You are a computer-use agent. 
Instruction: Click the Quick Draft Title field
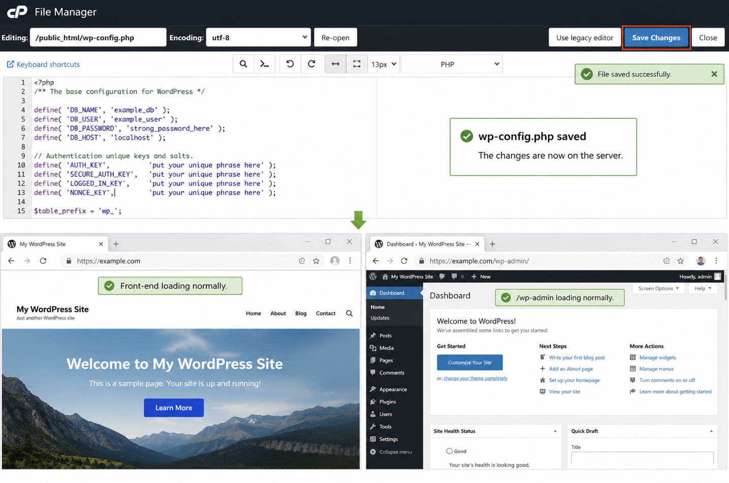(642, 458)
